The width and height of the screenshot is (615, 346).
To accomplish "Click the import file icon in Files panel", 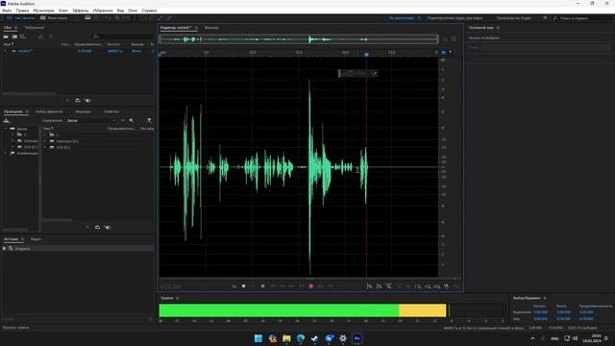I will (14, 37).
